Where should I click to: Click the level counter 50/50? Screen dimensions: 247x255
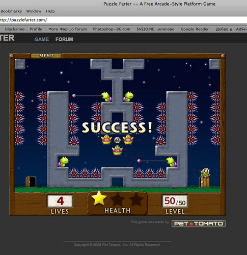(175, 201)
